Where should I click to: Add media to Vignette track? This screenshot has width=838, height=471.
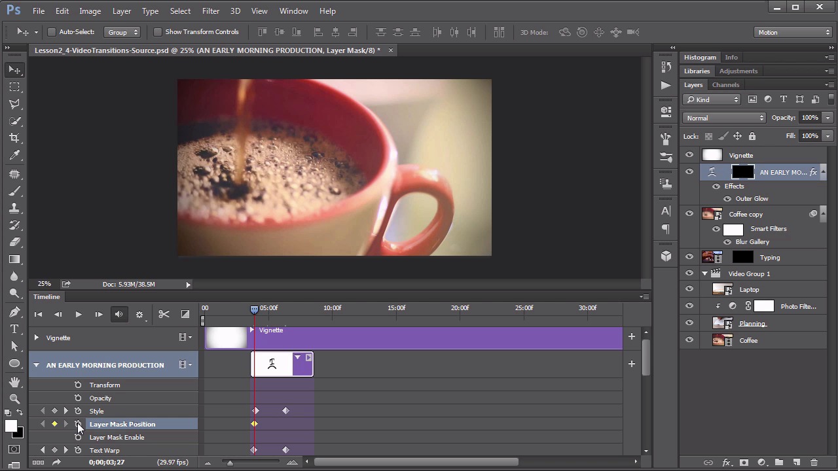tap(631, 337)
